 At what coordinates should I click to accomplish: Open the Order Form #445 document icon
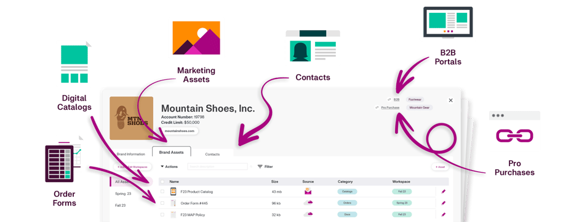pos(173,203)
